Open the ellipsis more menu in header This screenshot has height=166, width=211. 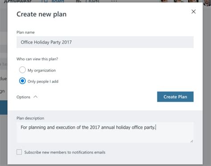pyautogui.click(x=114, y=1)
